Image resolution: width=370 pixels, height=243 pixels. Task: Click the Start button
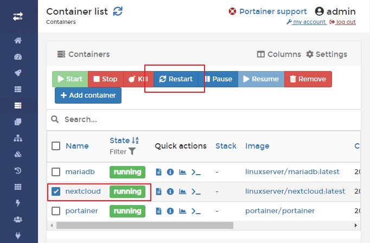point(70,79)
